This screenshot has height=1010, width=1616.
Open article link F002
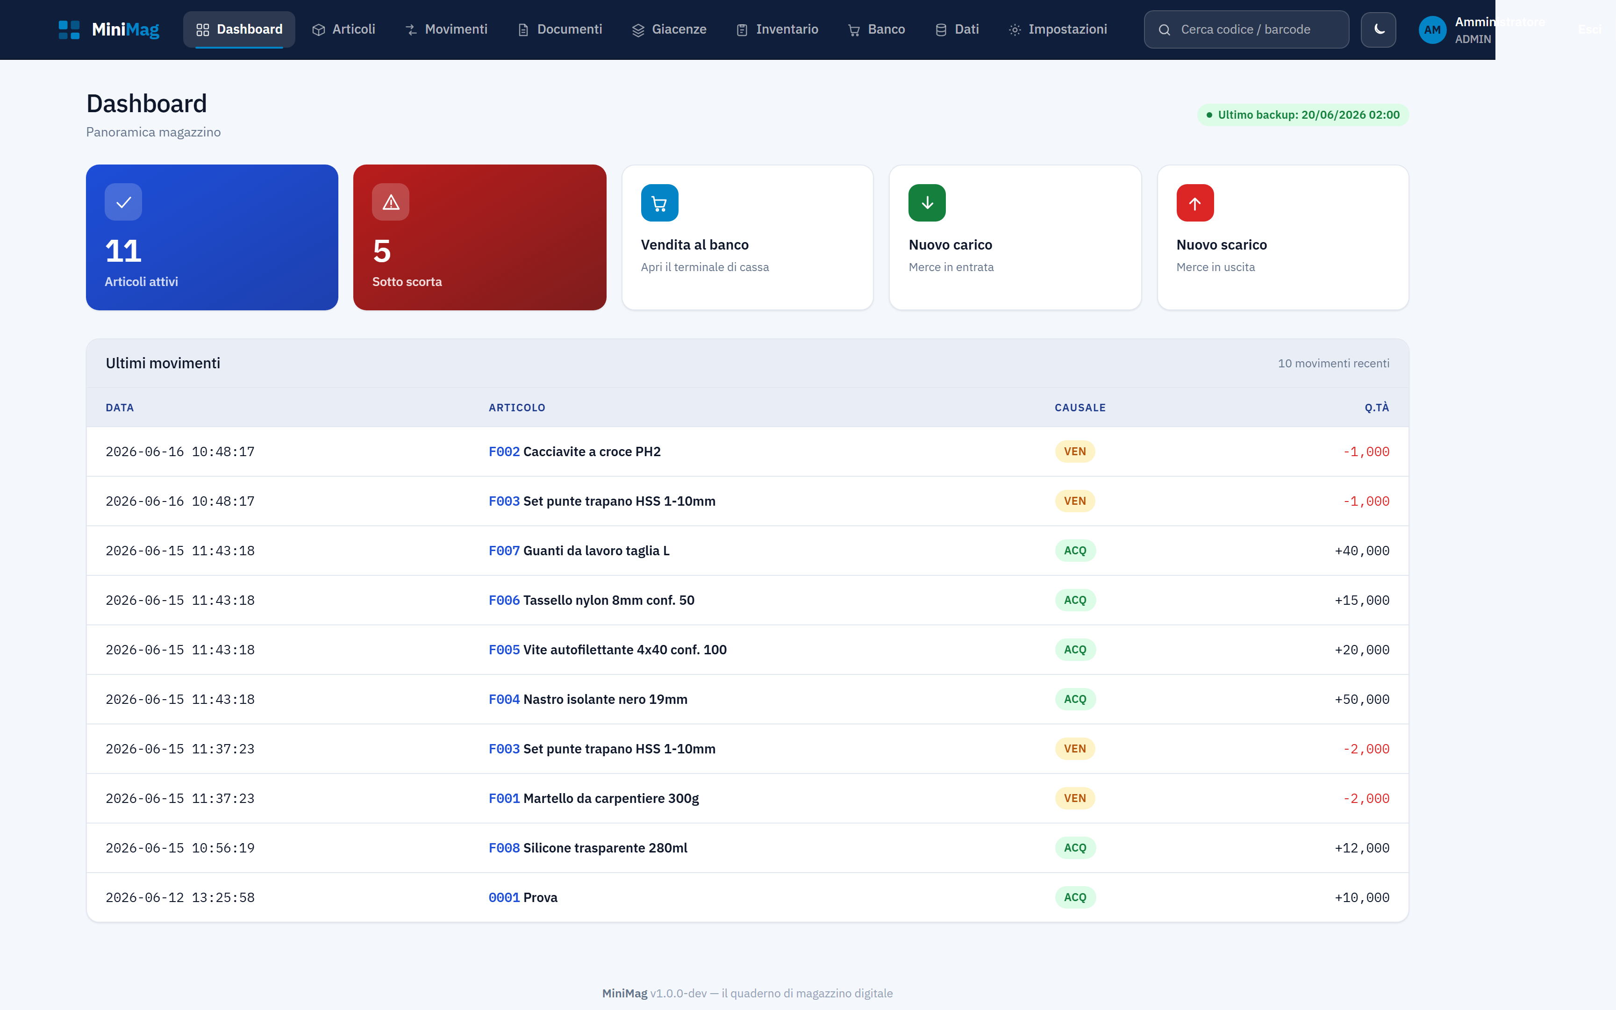504,451
